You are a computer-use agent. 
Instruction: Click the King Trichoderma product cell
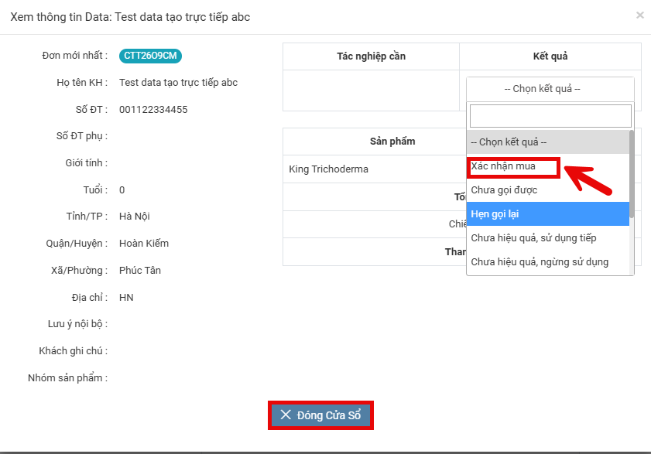coord(328,169)
